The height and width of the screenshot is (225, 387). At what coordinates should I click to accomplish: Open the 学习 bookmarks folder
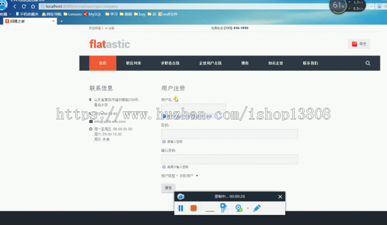(111, 14)
